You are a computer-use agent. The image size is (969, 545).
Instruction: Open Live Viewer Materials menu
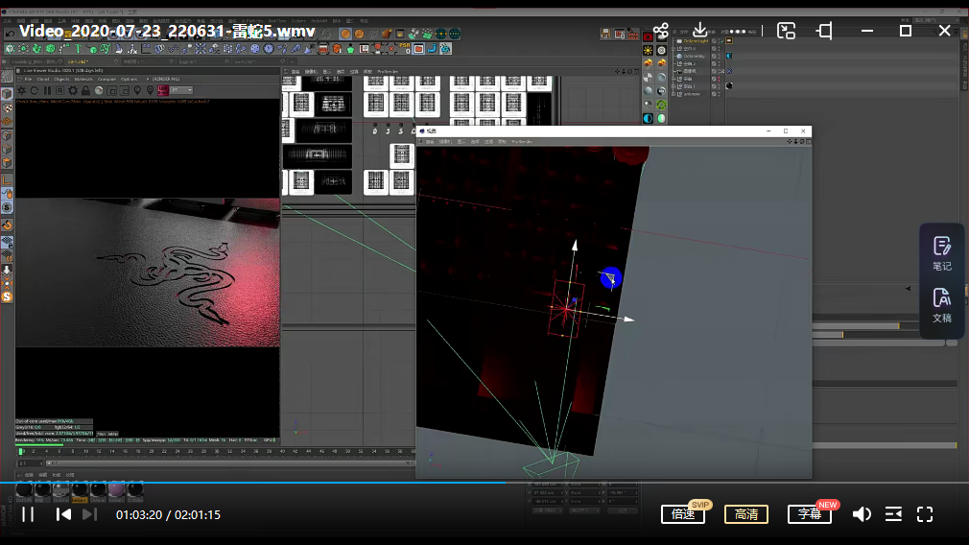(x=83, y=79)
